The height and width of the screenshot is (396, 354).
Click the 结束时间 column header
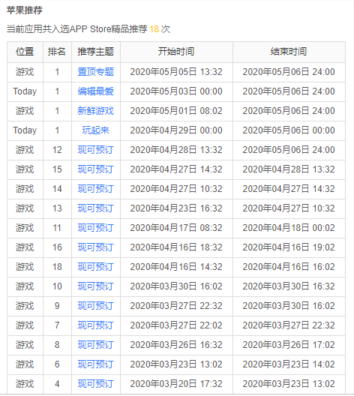[289, 52]
